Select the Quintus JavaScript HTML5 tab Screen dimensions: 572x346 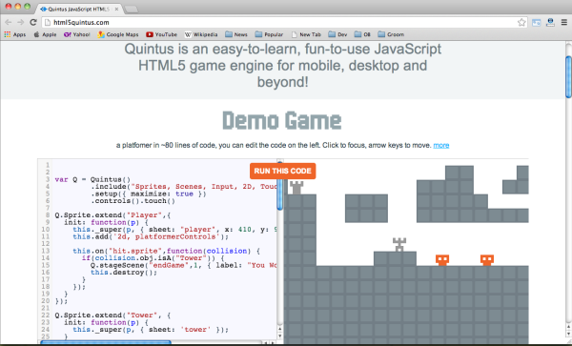click(x=78, y=9)
